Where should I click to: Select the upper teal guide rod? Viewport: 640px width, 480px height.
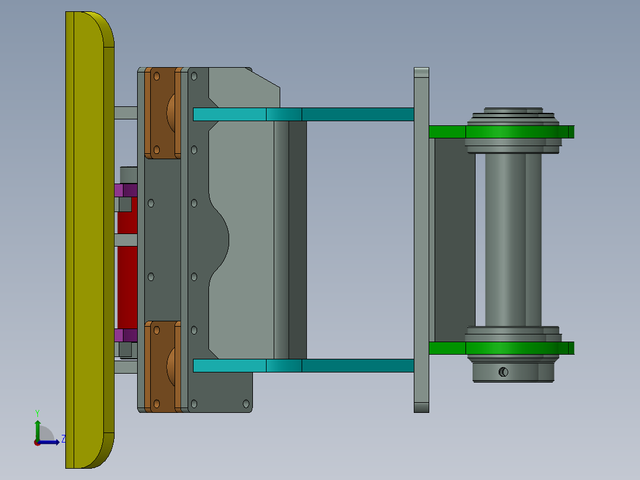(x=303, y=115)
